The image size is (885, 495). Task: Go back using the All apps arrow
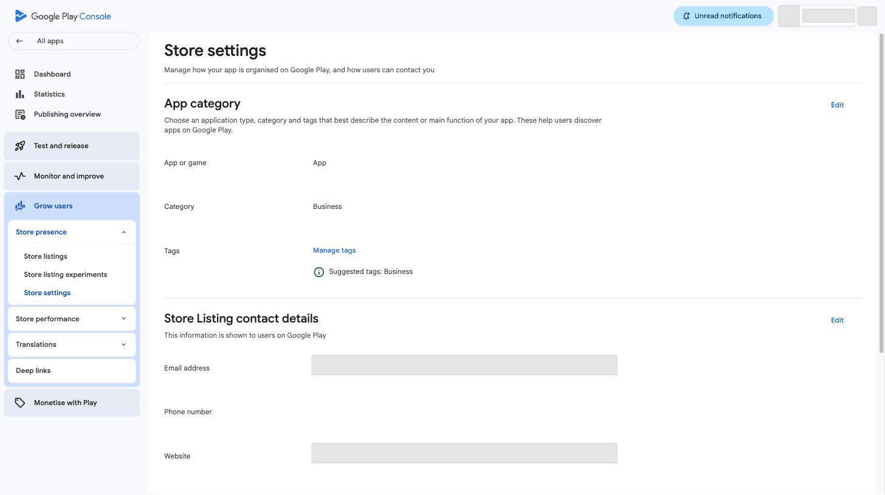tap(19, 41)
